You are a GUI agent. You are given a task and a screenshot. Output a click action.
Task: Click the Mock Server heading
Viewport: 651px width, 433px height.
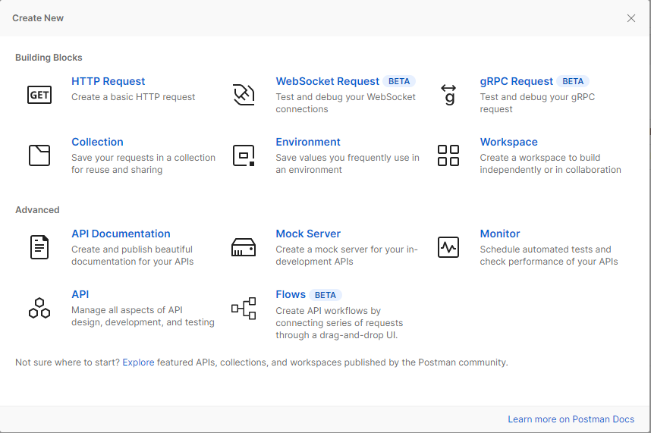point(308,234)
